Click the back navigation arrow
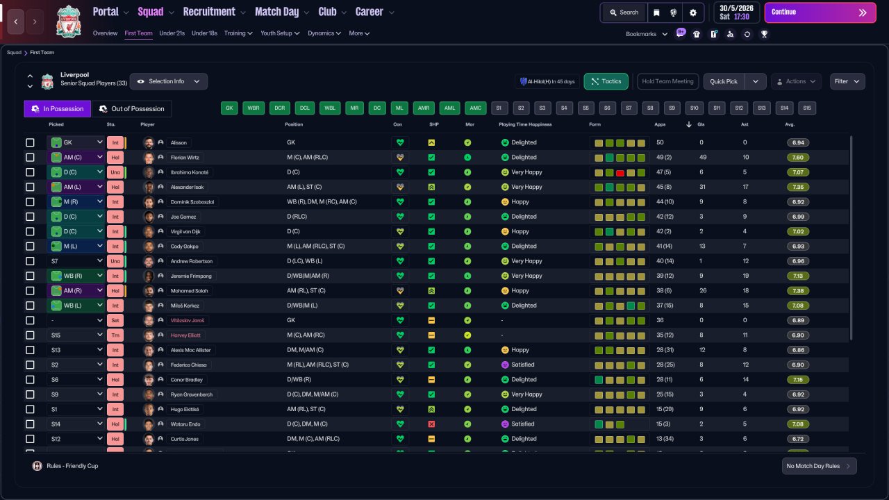 [15, 22]
